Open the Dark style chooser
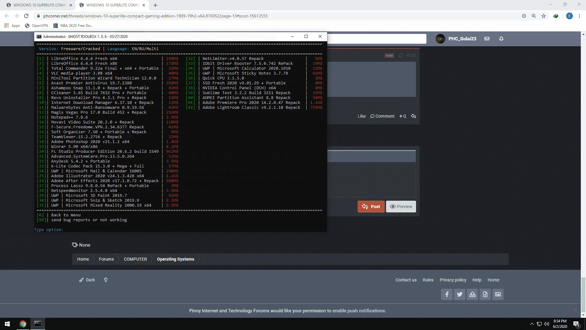586x330 pixels. (x=87, y=280)
